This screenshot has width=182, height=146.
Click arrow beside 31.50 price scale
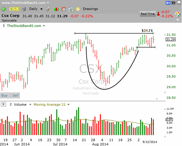point(165,35)
